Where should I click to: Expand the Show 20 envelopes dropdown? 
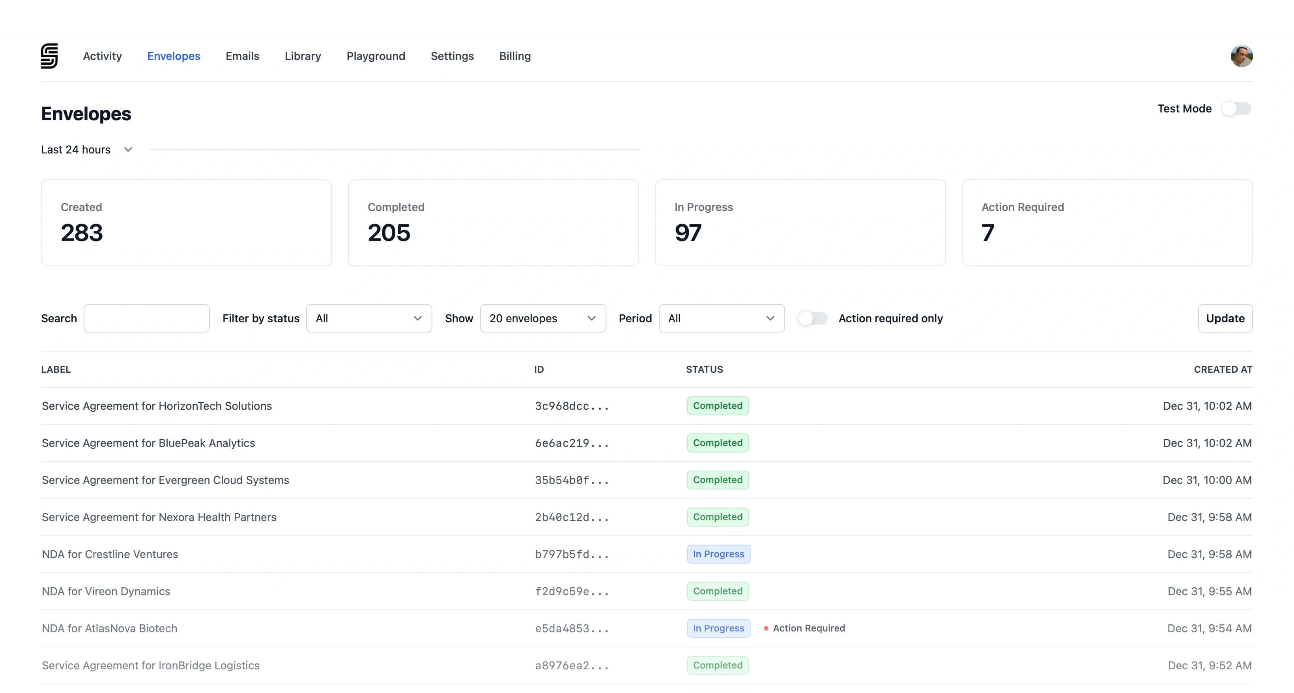click(542, 318)
